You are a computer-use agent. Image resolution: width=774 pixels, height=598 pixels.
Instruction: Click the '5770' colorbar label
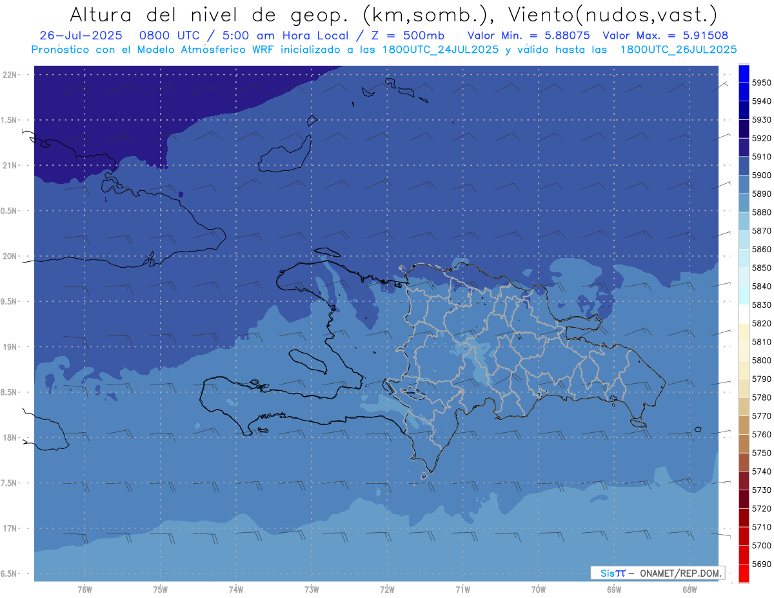[x=761, y=416]
